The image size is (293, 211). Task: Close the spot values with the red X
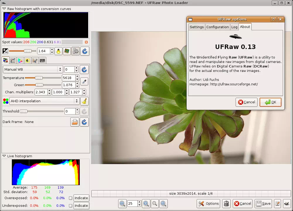point(86,42)
